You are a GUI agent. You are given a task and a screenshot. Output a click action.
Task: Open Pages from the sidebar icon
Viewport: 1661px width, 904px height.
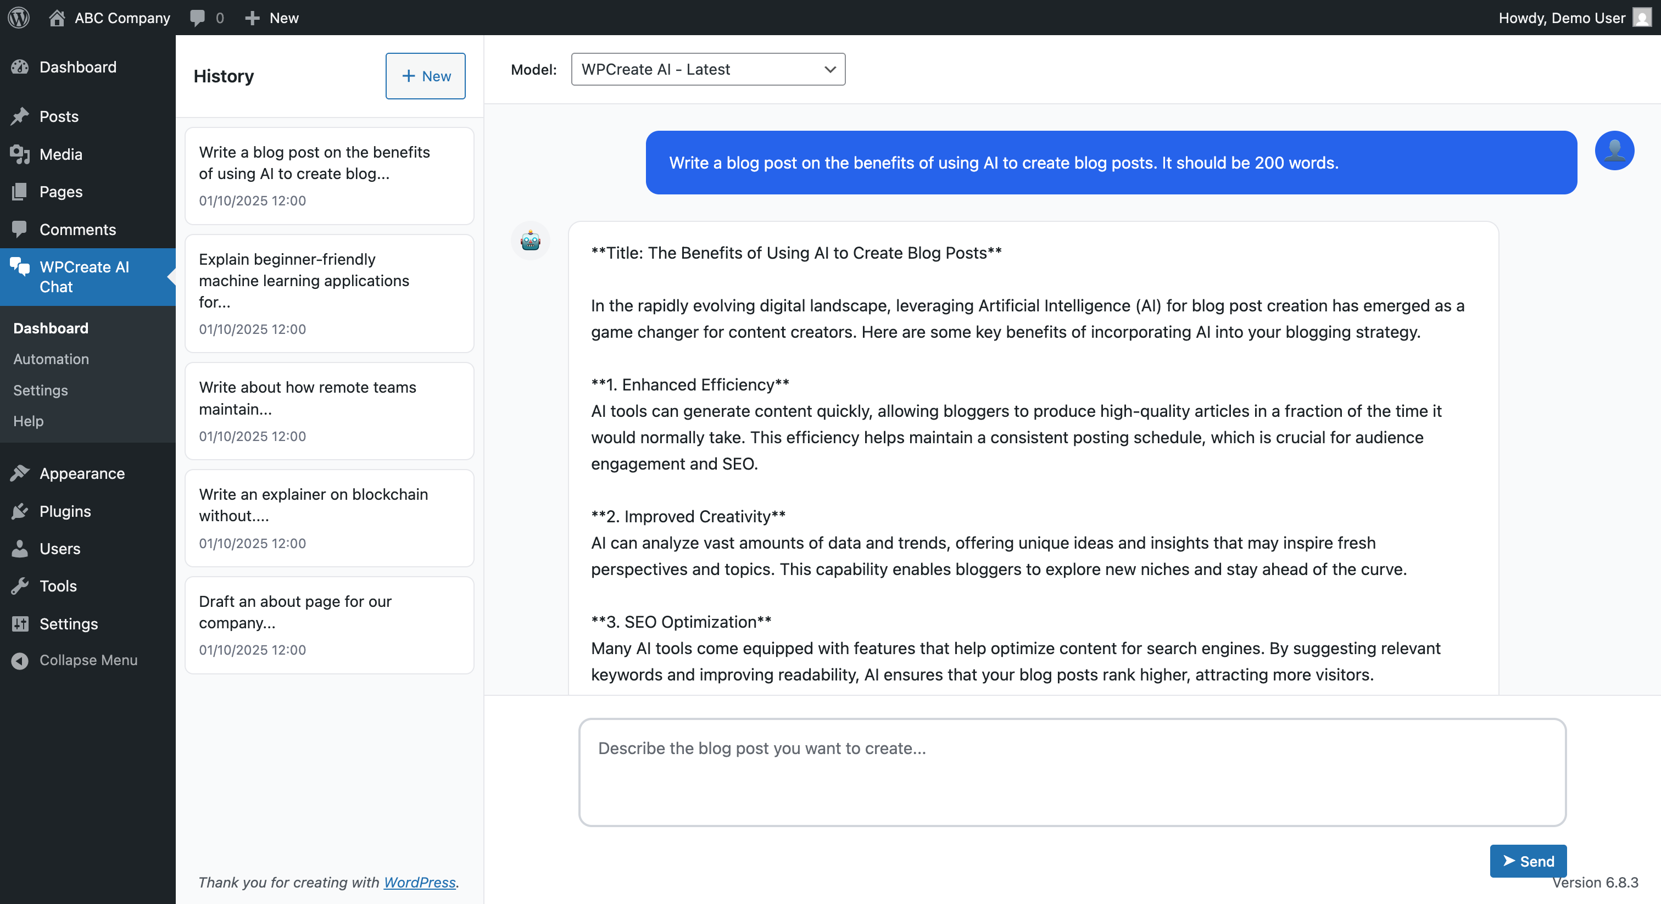(x=20, y=192)
